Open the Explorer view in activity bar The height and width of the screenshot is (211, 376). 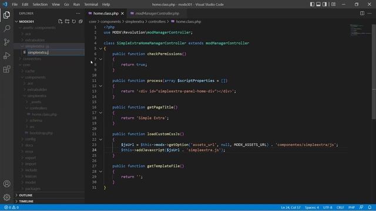(6, 15)
